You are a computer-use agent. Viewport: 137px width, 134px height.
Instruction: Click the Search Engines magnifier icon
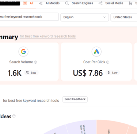pyautogui.click(x=67, y=3)
